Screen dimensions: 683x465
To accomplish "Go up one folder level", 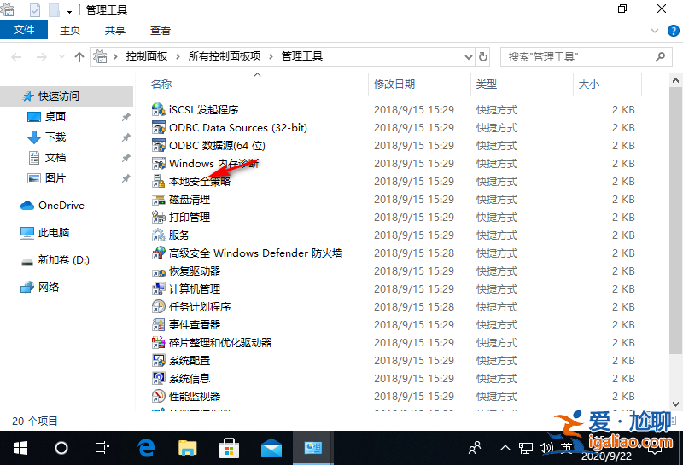I will pyautogui.click(x=79, y=57).
